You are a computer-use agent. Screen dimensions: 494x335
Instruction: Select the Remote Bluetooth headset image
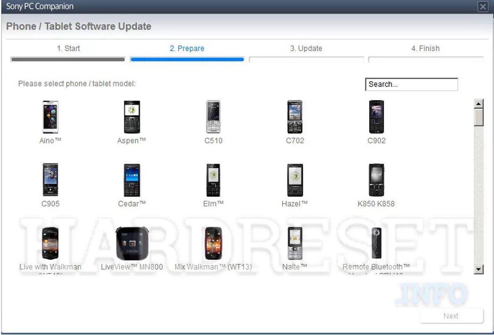pos(376,243)
